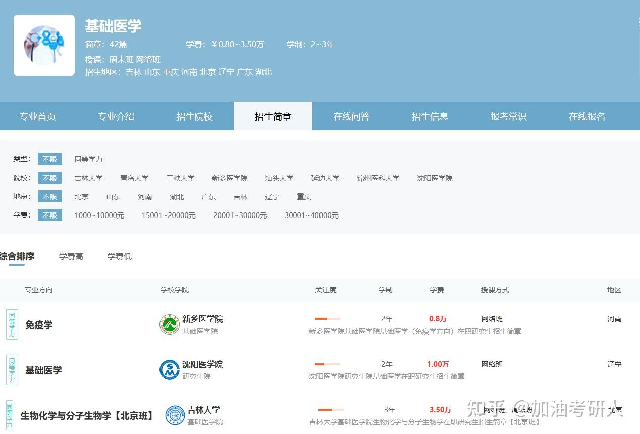Select 不限 in the 学费 filter
640x434 pixels.
tap(50, 215)
